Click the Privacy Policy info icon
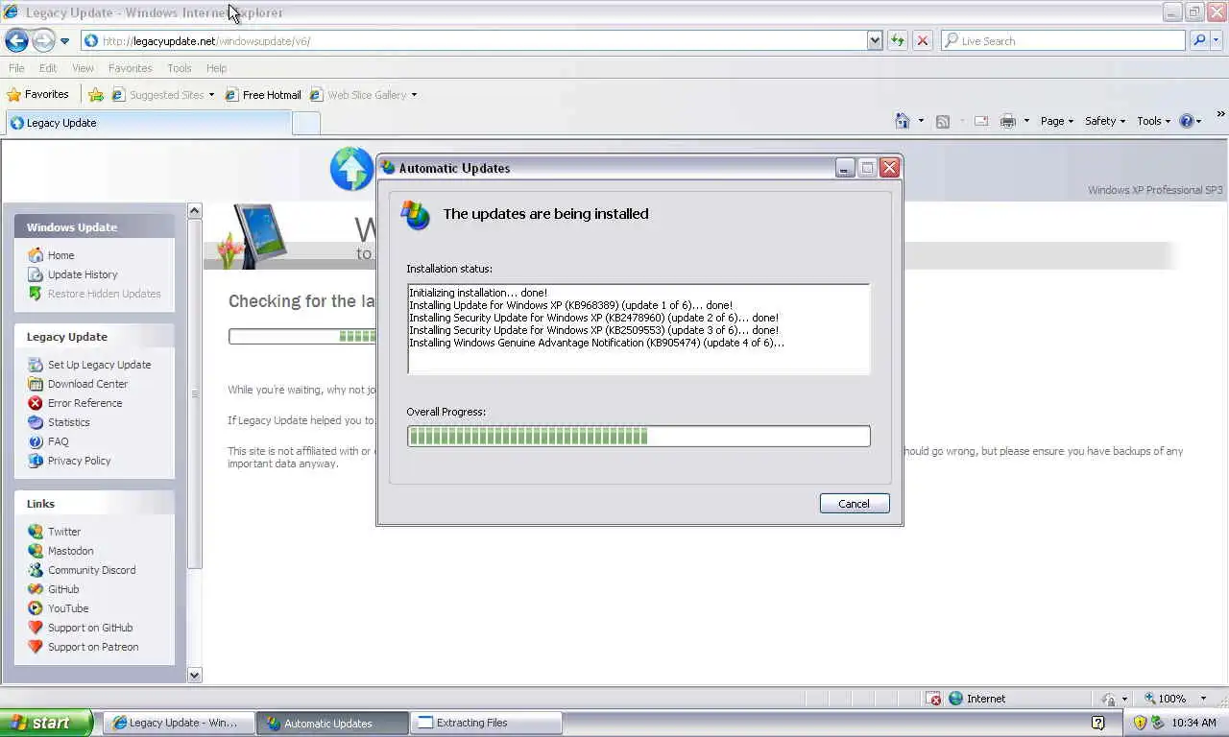This screenshot has height=737, width=1229. 36,461
